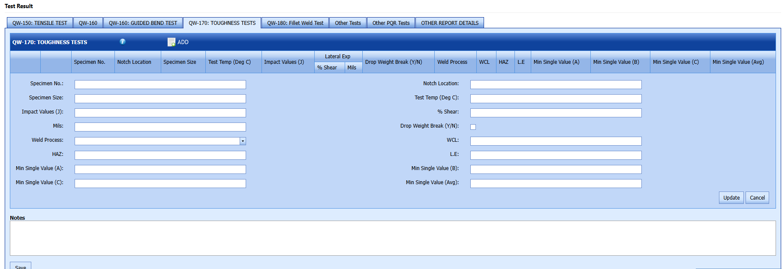Click the help question mark icon
The width and height of the screenshot is (782, 269).
[123, 42]
